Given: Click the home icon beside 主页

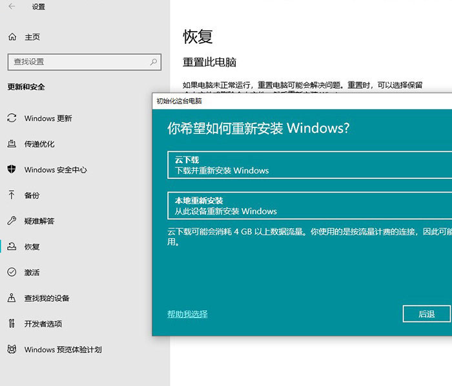Looking at the screenshot, I should click(x=12, y=37).
